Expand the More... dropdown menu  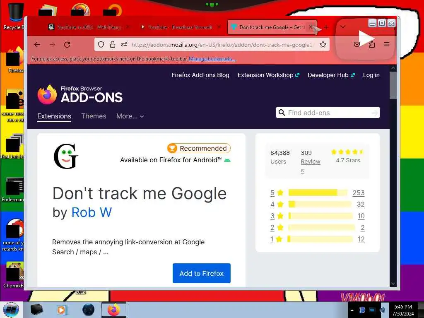tap(130, 116)
